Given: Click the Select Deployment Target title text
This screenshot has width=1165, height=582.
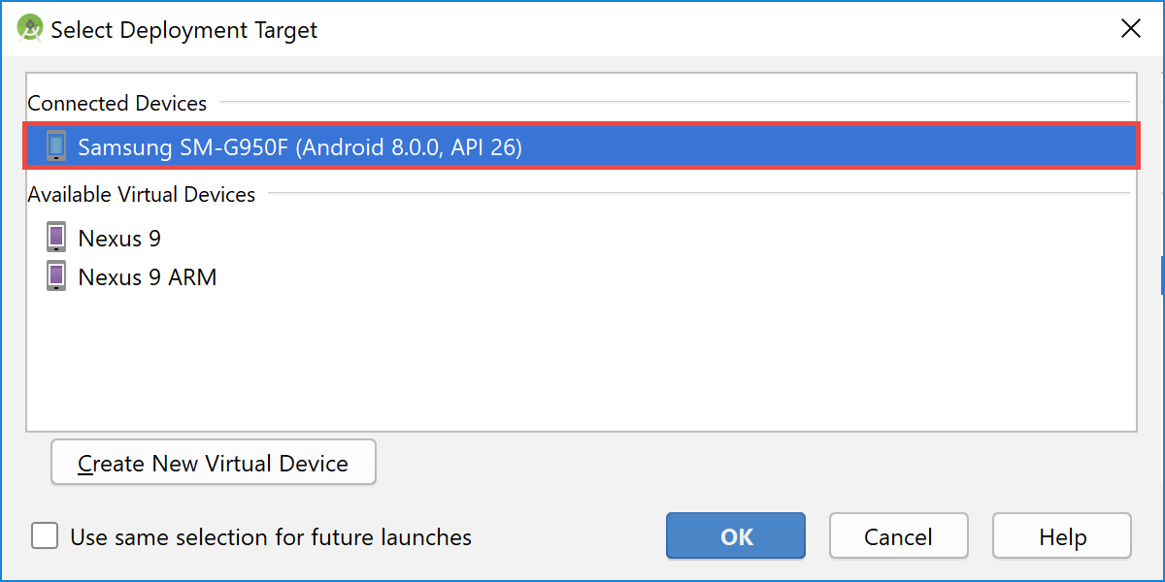Looking at the screenshot, I should pyautogui.click(x=184, y=30).
